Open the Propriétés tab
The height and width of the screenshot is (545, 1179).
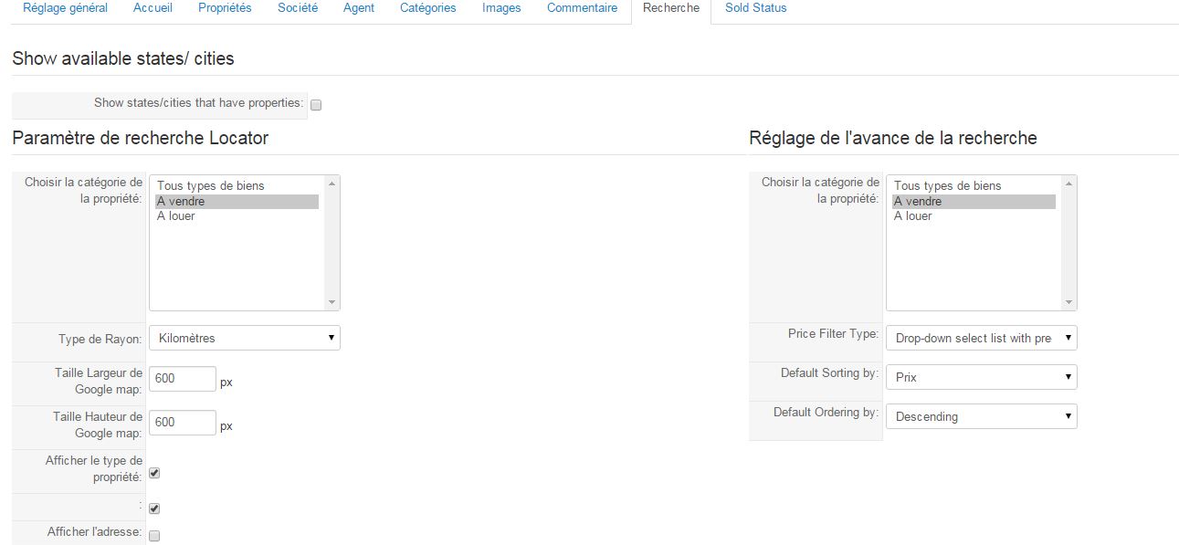click(225, 8)
